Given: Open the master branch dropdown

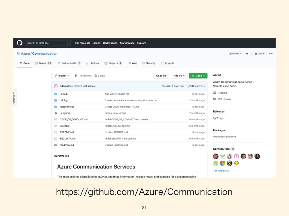Looking at the screenshot, I should (62, 76).
